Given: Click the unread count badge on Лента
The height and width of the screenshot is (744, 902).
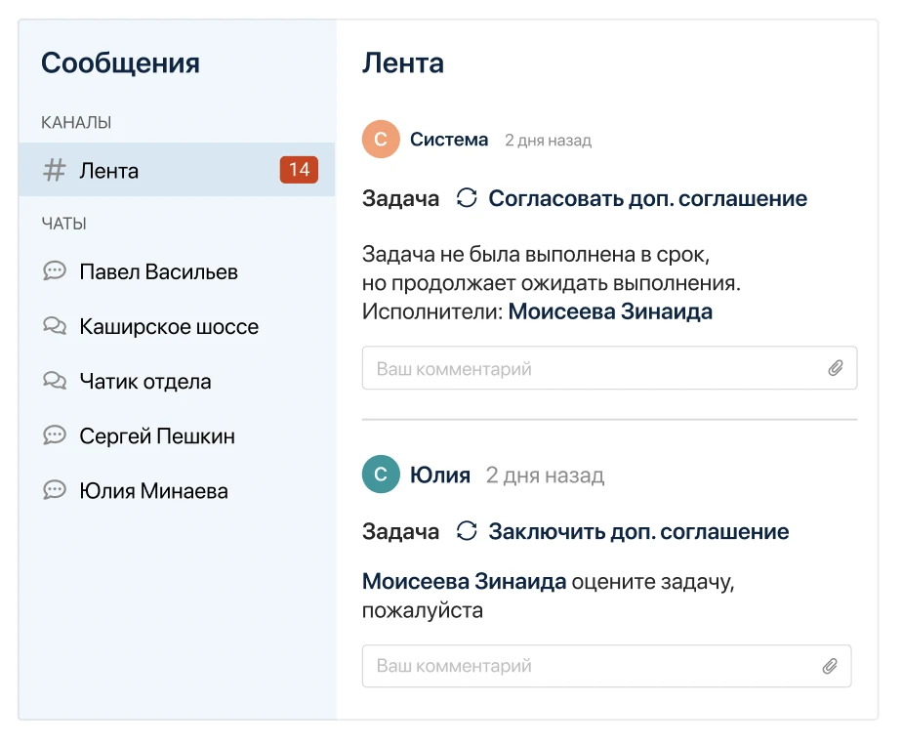Looking at the screenshot, I should [299, 169].
